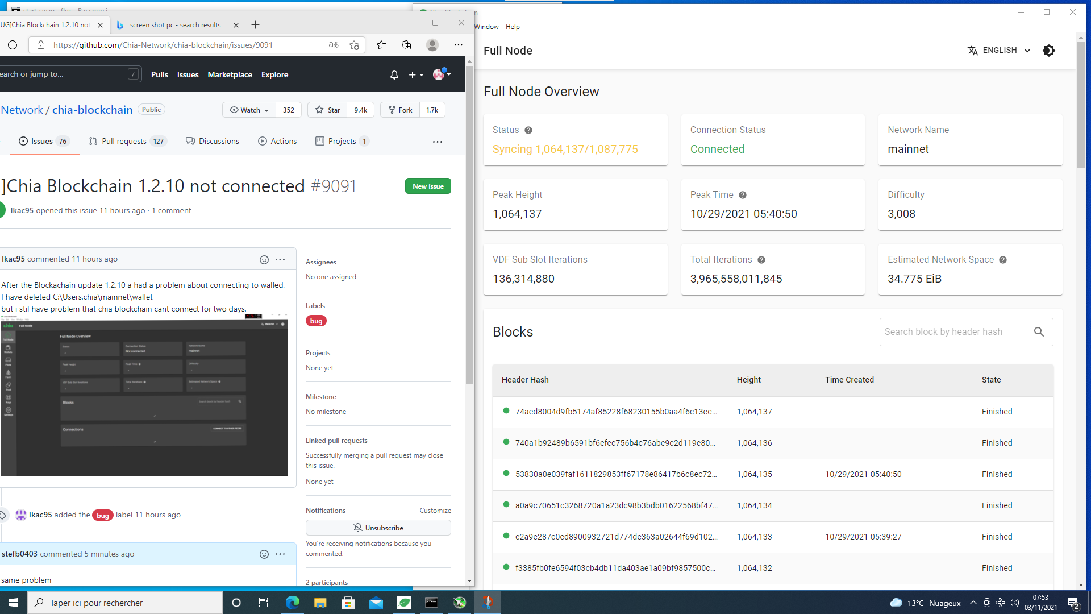Open the browser Collections icon

tap(406, 45)
